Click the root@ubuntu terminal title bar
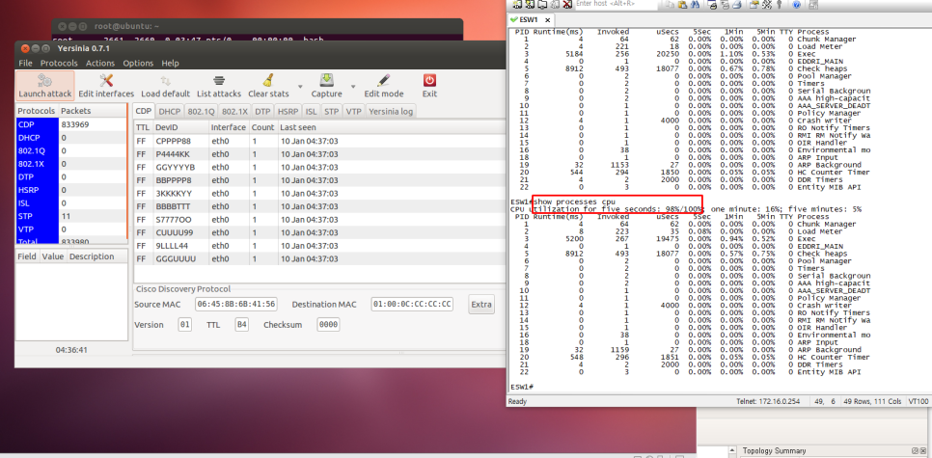 [x=257, y=26]
